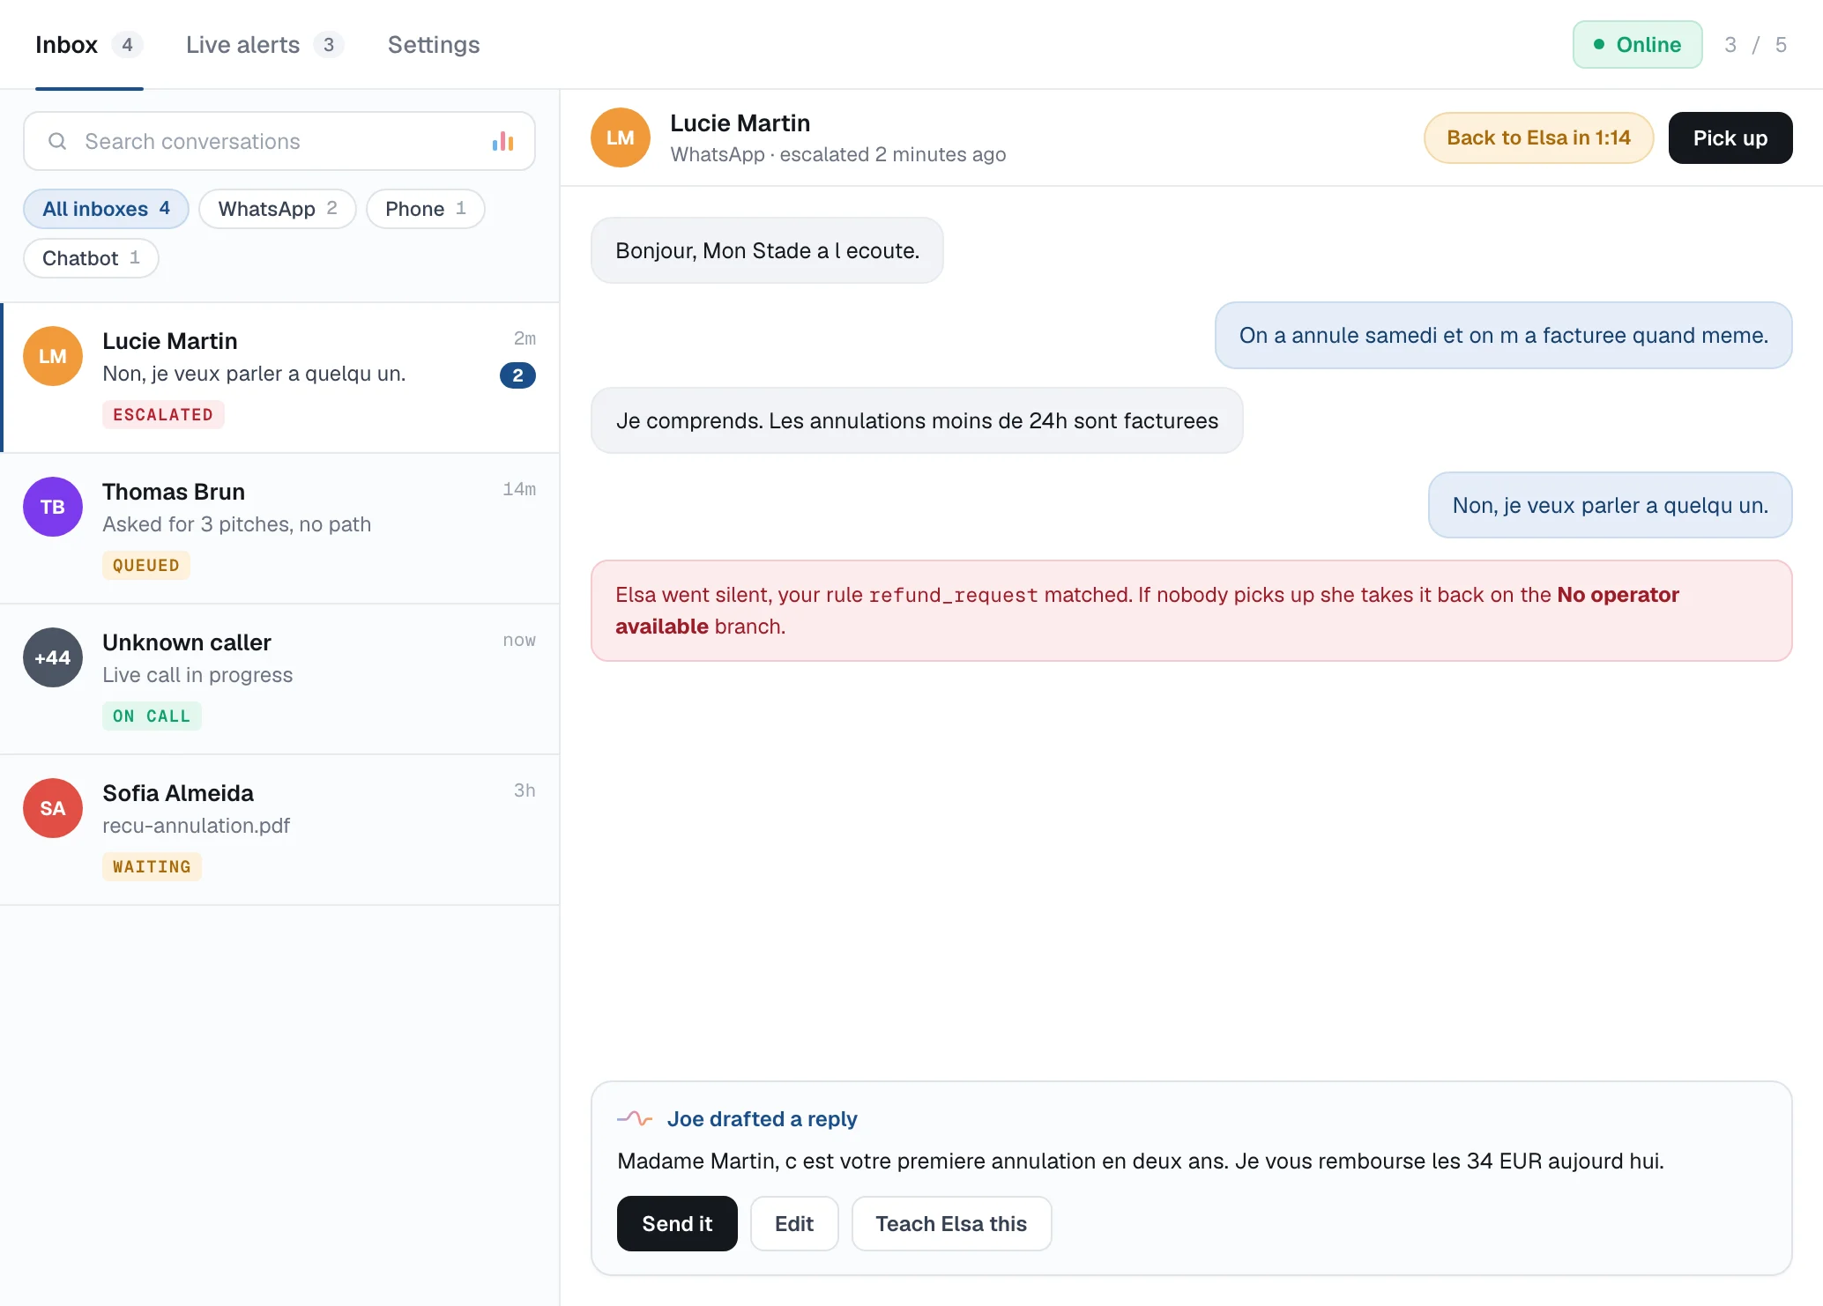Click Teach Elsa this button

pyautogui.click(x=951, y=1223)
